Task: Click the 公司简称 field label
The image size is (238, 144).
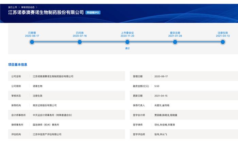Action: coord(16,86)
